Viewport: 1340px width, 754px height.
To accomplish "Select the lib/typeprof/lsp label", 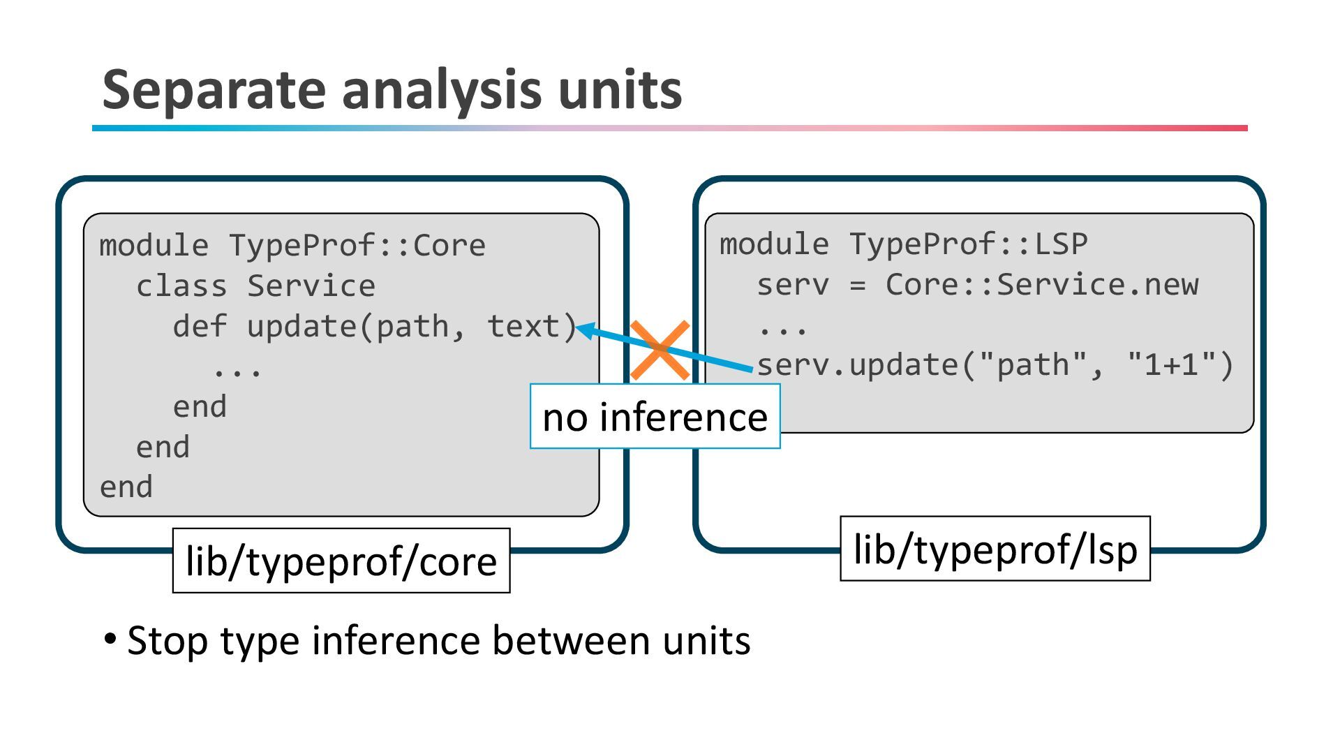I will pyautogui.click(x=995, y=549).
